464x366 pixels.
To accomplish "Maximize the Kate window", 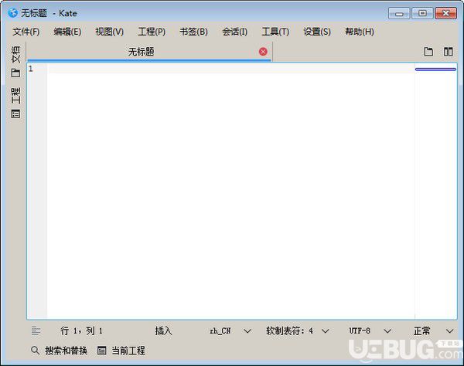I will pyautogui.click(x=422, y=13).
